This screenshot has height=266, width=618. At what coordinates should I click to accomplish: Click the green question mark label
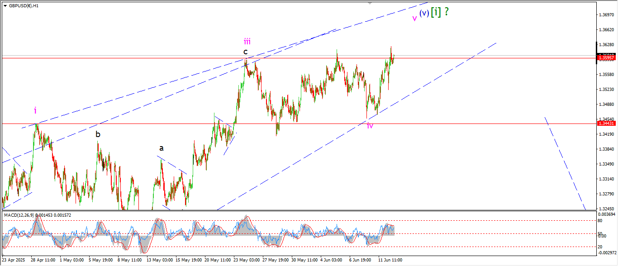(447, 12)
